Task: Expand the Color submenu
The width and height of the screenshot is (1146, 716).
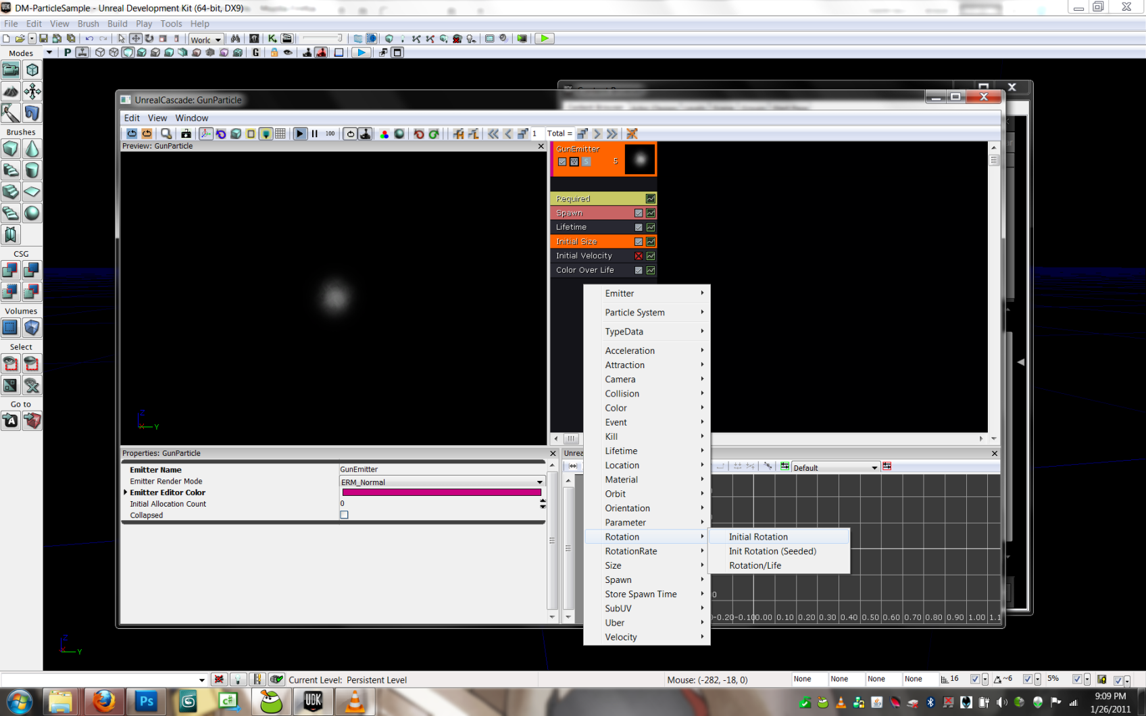Action: click(x=647, y=408)
